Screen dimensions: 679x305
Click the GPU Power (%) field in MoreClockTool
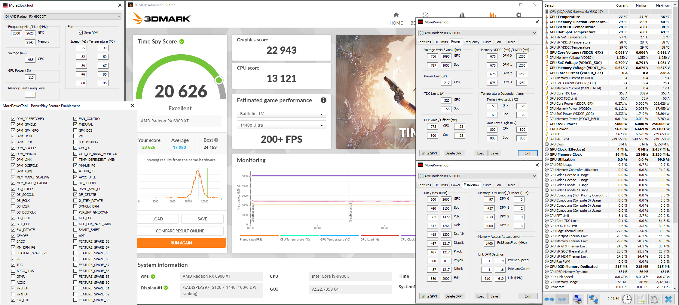31,77
